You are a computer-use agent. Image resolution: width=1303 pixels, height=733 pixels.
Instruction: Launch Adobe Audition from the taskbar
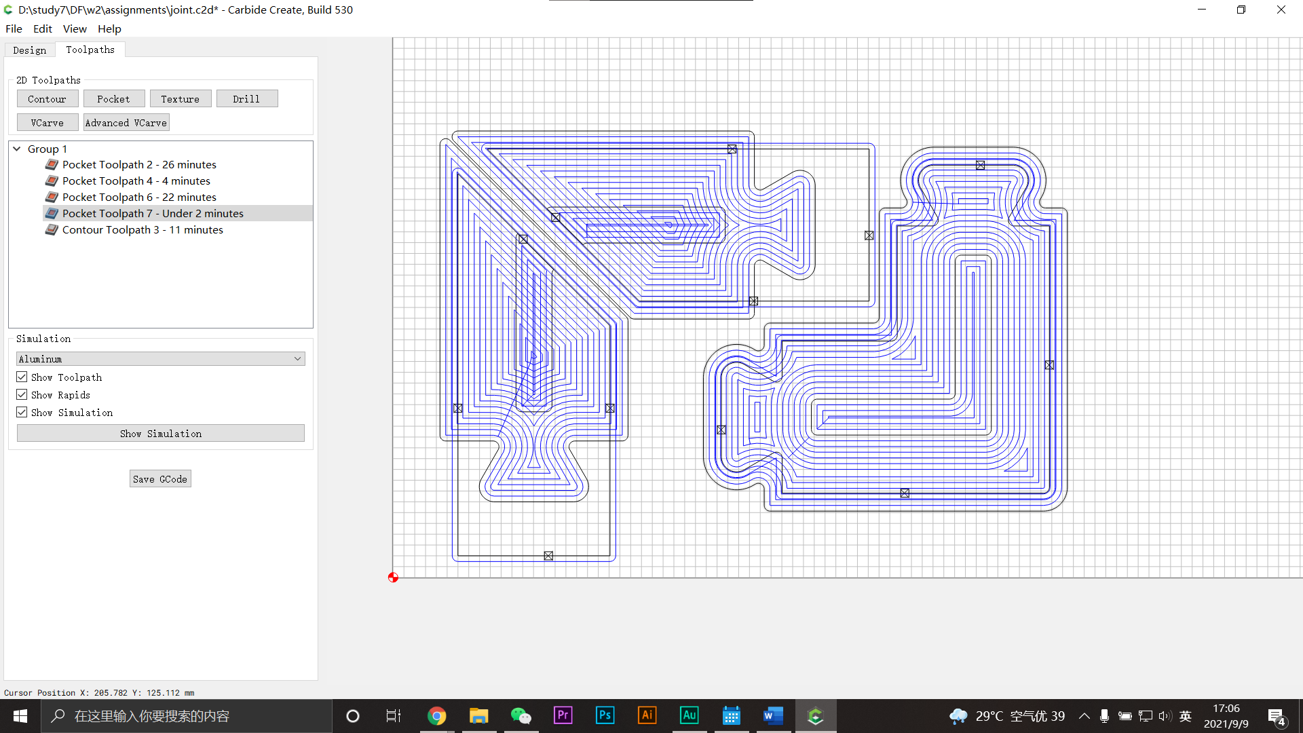tap(689, 715)
